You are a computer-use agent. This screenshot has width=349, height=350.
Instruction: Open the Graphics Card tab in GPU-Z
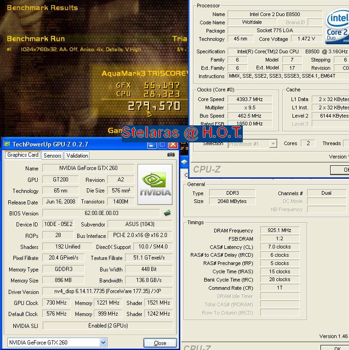click(23, 155)
